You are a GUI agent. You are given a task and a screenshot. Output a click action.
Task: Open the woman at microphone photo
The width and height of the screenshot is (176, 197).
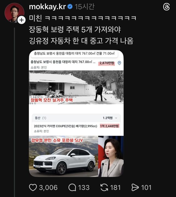(x=111, y=156)
